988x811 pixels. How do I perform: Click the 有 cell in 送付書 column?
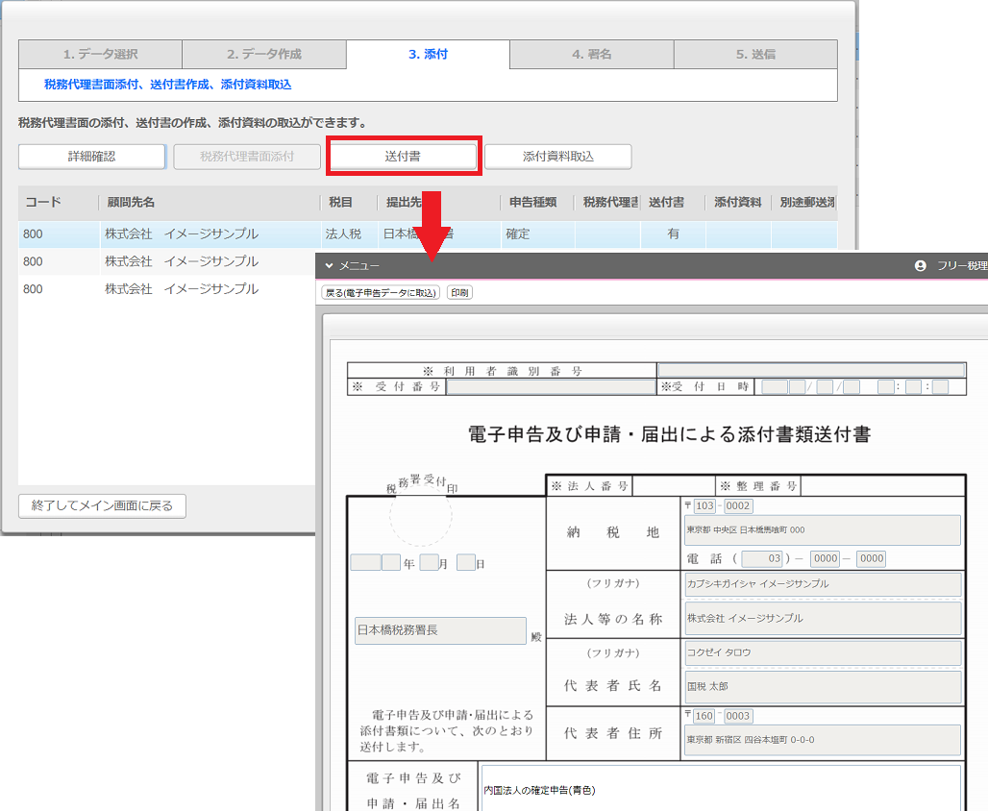click(x=673, y=233)
